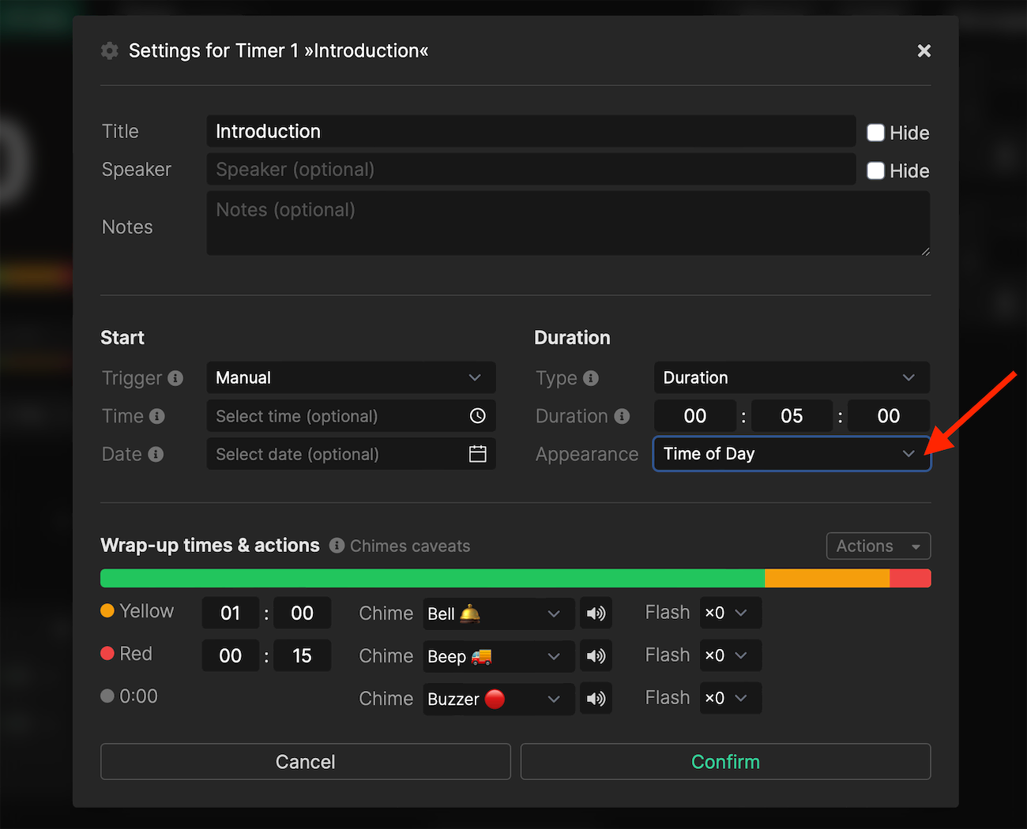Click the clock icon in Time field
The width and height of the screenshot is (1027, 829).
[477, 416]
